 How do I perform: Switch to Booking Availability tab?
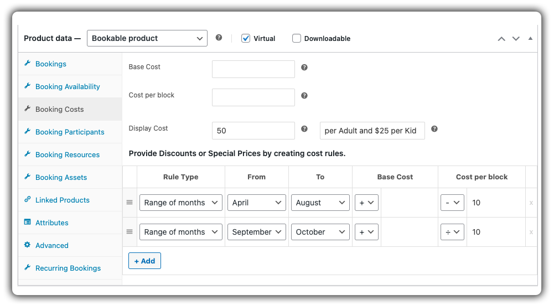click(x=70, y=86)
